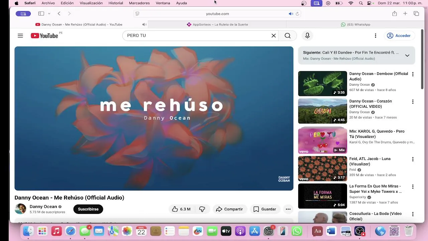Open Safari tab group dropdown arrow
Screen dimensions: 428x241
click(49, 13)
